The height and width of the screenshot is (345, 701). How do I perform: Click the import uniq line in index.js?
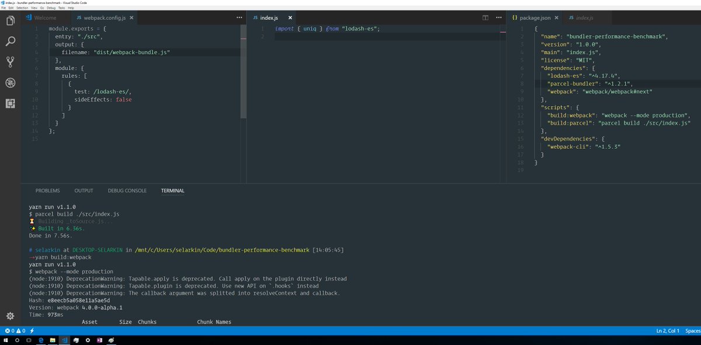pos(328,29)
